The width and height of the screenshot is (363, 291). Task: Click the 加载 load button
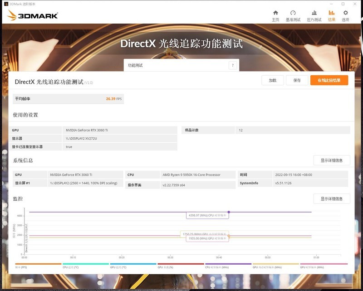[272, 80]
